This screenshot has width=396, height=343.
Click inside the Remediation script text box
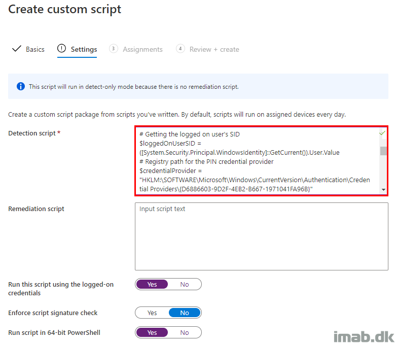[262, 236]
